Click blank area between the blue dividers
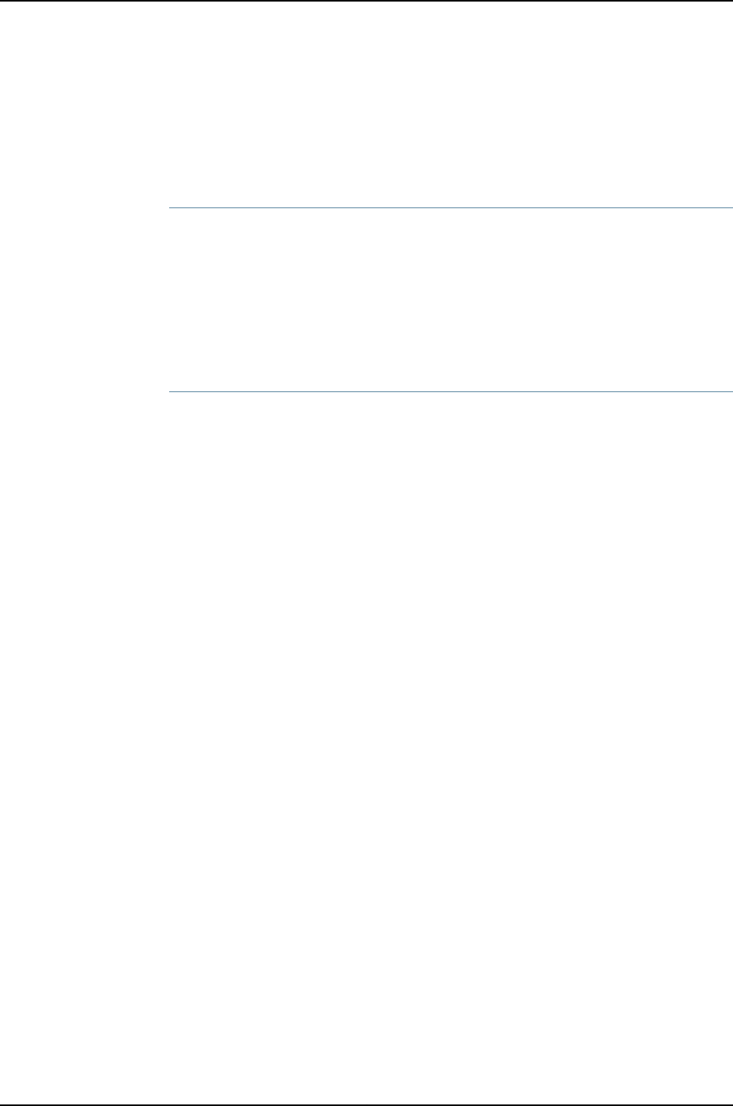The image size is (733, 1106). (450, 300)
